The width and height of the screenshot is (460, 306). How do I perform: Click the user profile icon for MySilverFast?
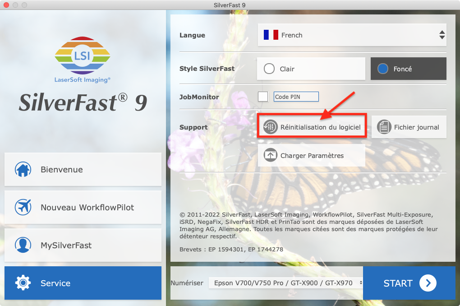point(23,245)
